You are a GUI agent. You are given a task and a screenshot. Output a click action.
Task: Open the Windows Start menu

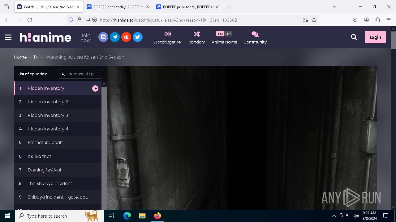(x=7, y=216)
